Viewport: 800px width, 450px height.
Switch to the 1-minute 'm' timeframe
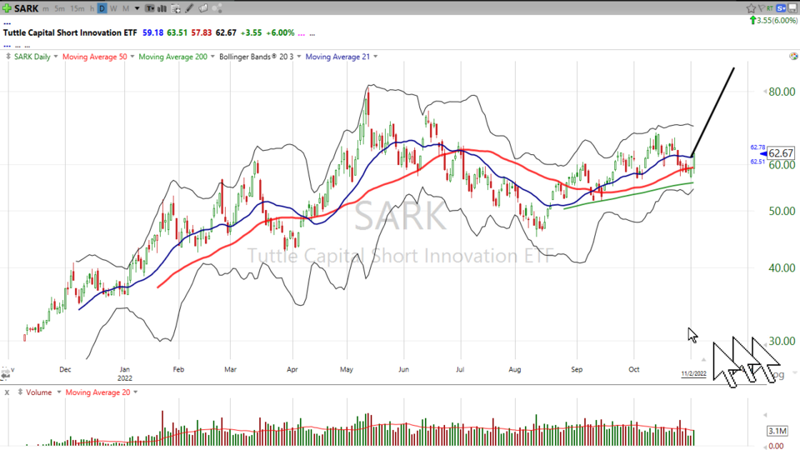(46, 8)
